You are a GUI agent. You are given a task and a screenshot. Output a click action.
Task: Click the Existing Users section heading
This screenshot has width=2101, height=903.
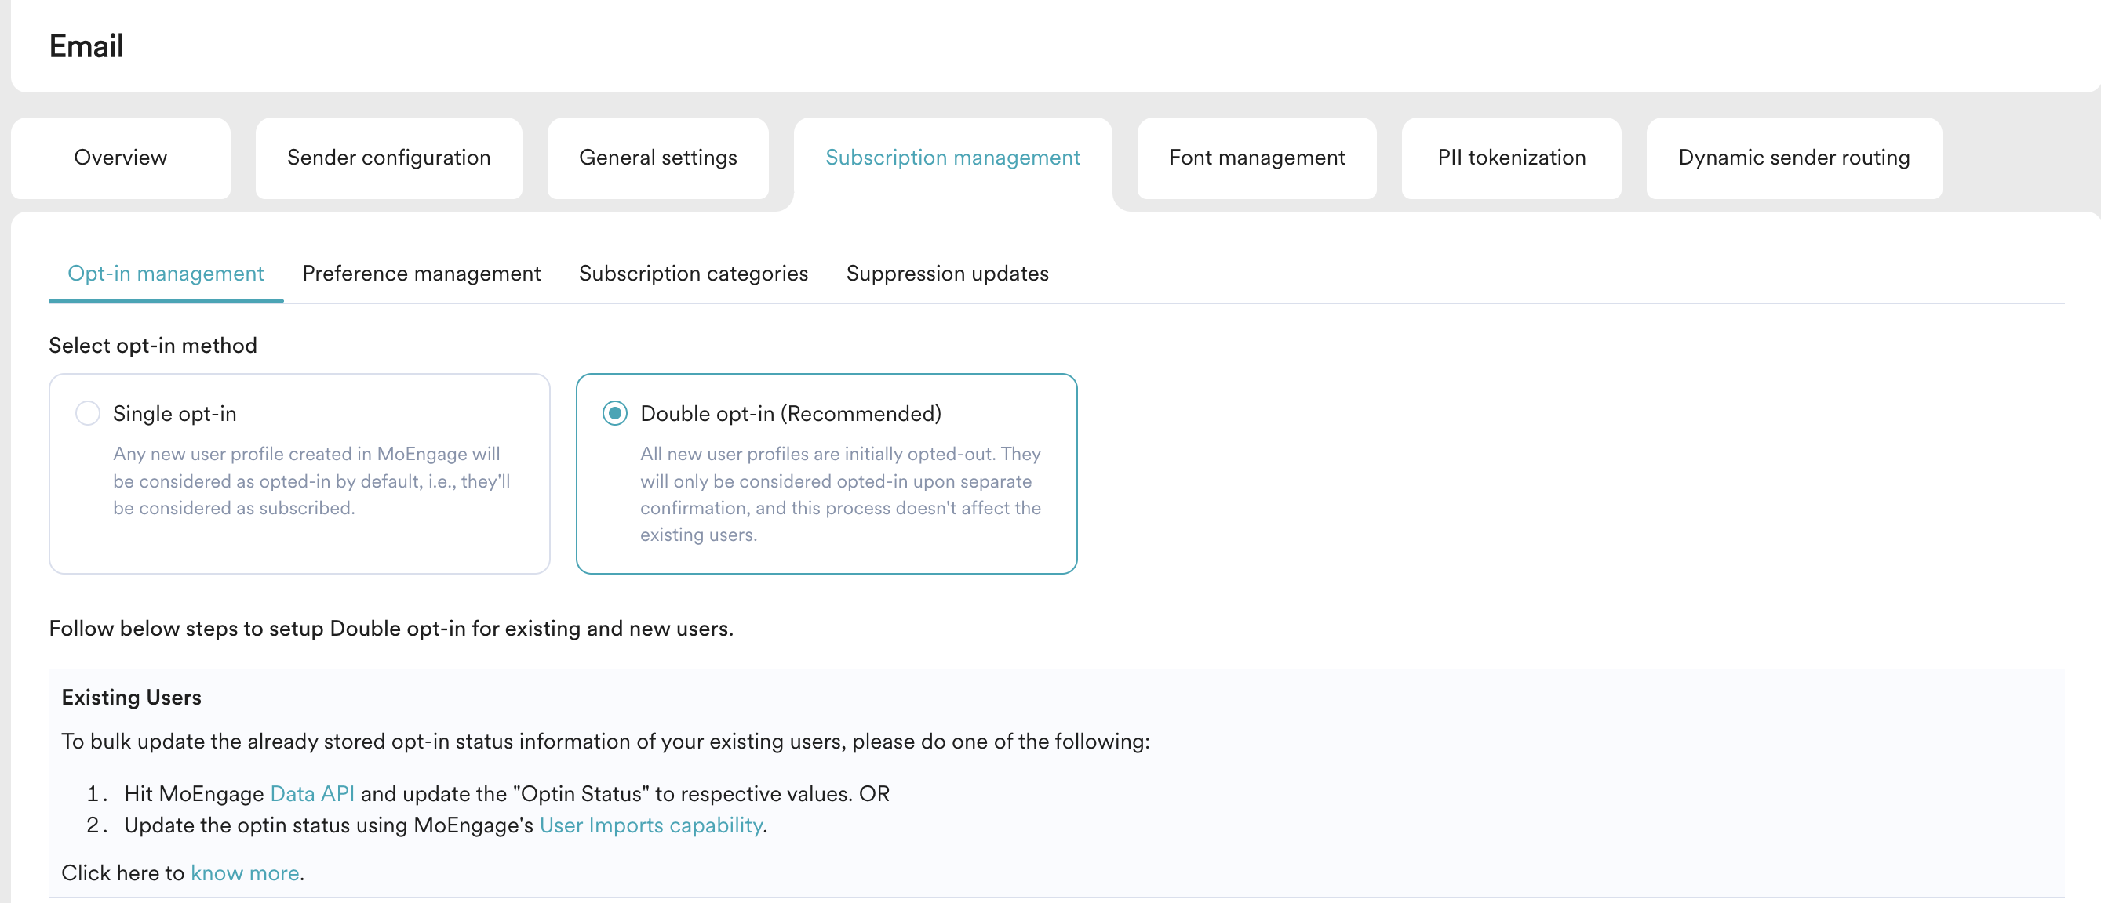[x=131, y=697]
